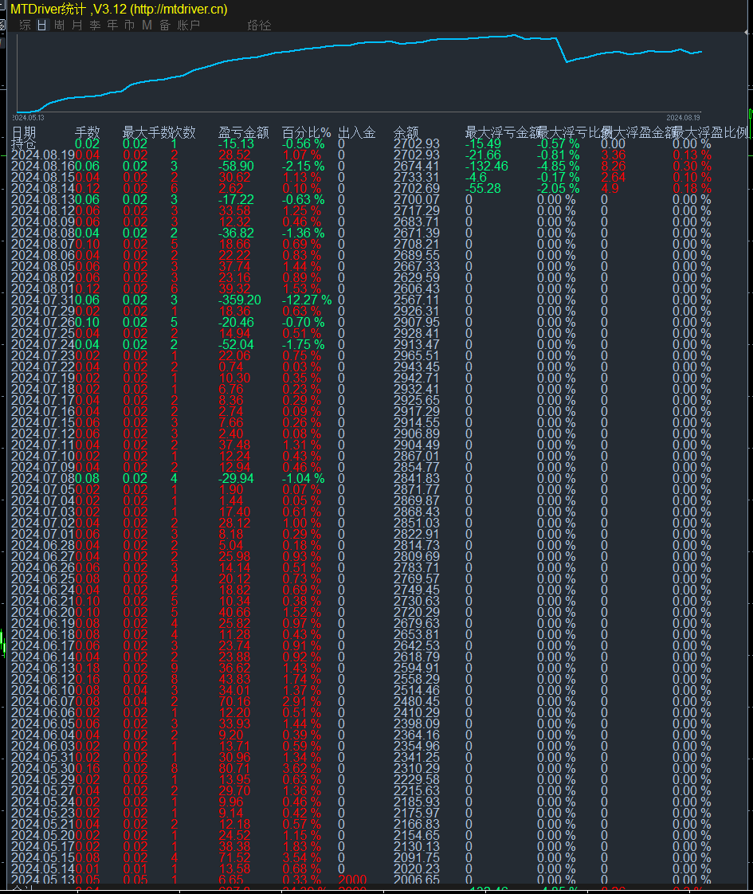
Task: Open the 周 weekly statistics tab
Action: pyautogui.click(x=59, y=25)
